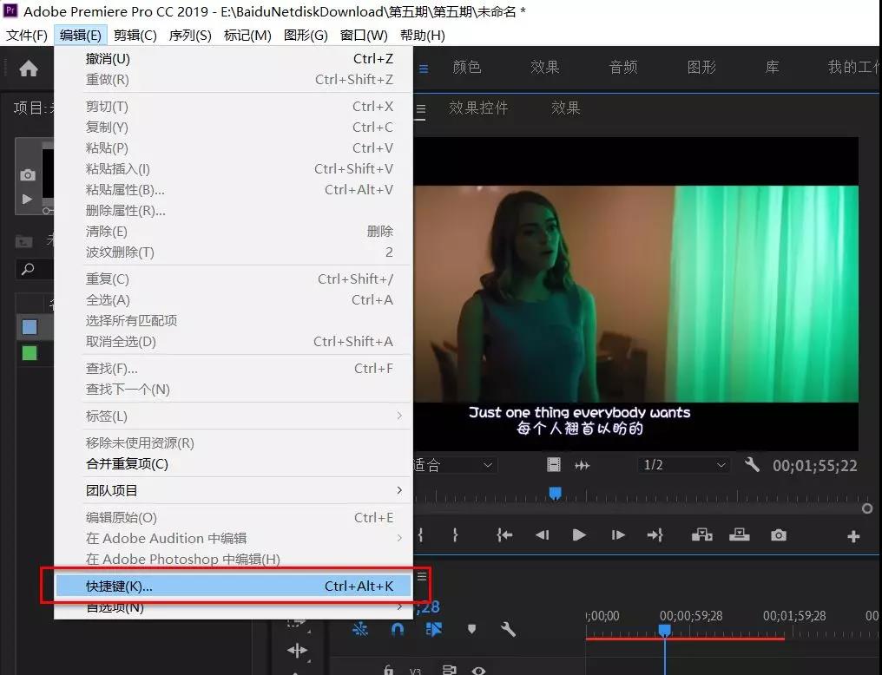
Task: Switch to 颜色 workspace
Action: (467, 68)
